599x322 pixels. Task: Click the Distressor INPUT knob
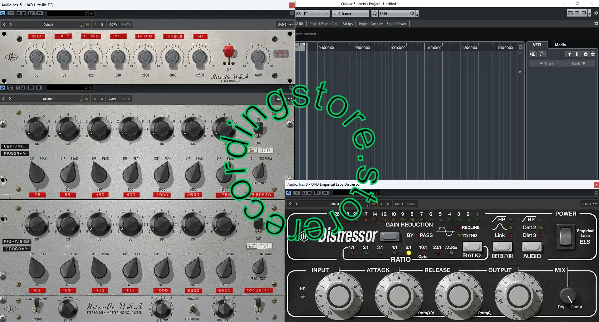coord(339,296)
